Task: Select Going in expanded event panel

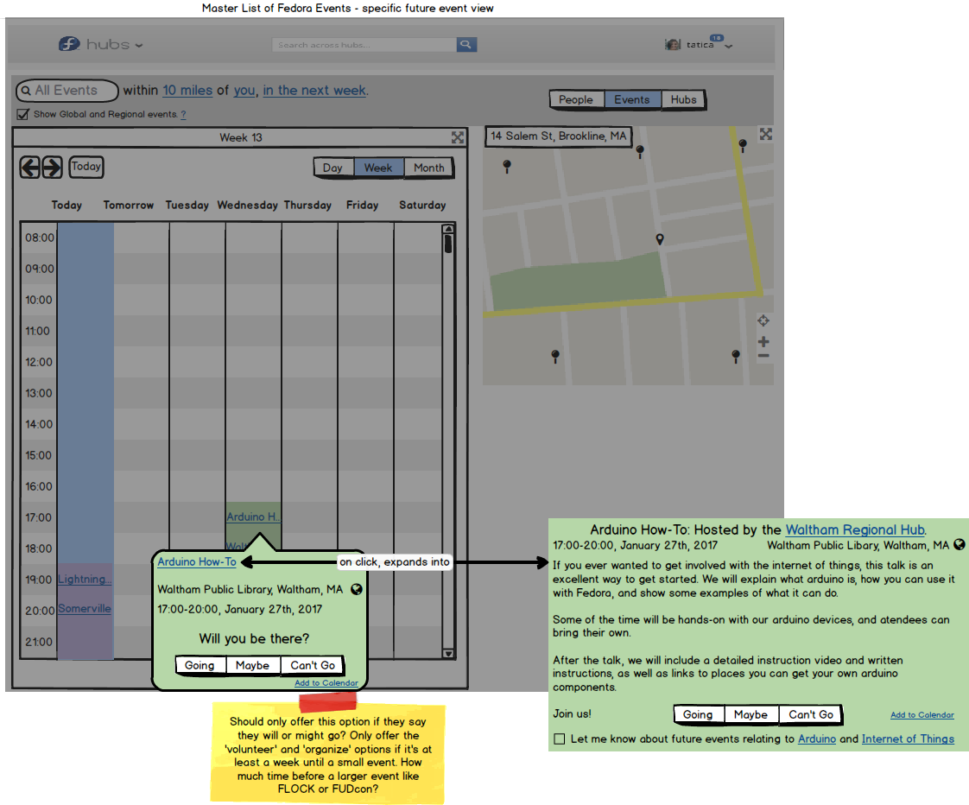Action: tap(699, 714)
